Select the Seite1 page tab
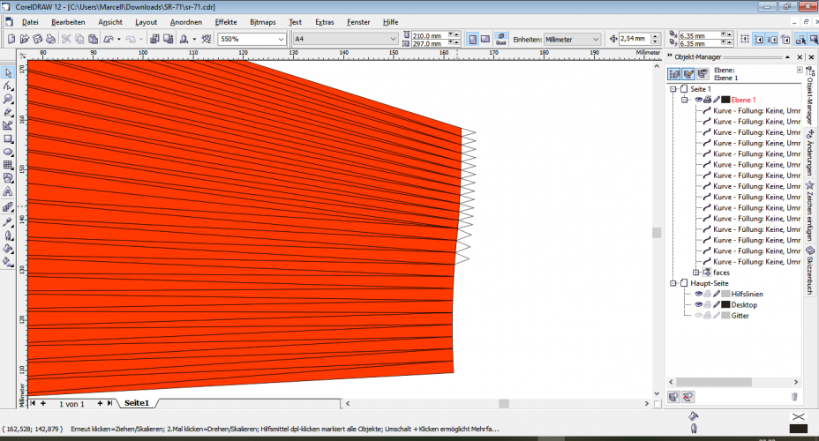Viewport: 819px width, 441px height. tap(137, 403)
